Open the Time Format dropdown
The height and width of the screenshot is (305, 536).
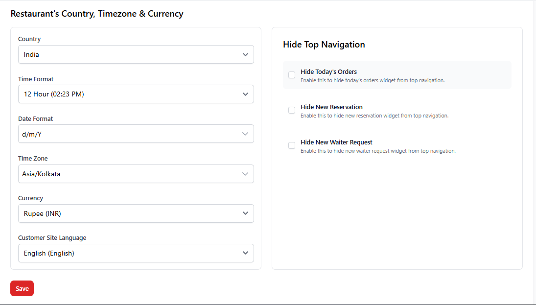(136, 94)
